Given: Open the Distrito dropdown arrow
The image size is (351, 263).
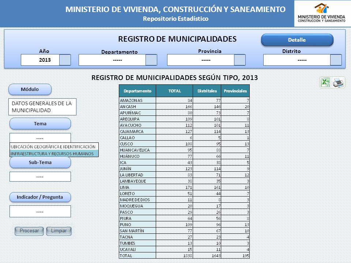Looking at the screenshot, I should click(x=336, y=60).
